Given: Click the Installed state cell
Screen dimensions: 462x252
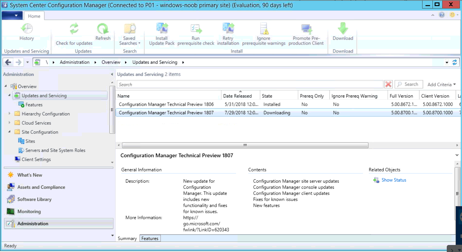Looking at the screenshot, I should click(272, 104).
